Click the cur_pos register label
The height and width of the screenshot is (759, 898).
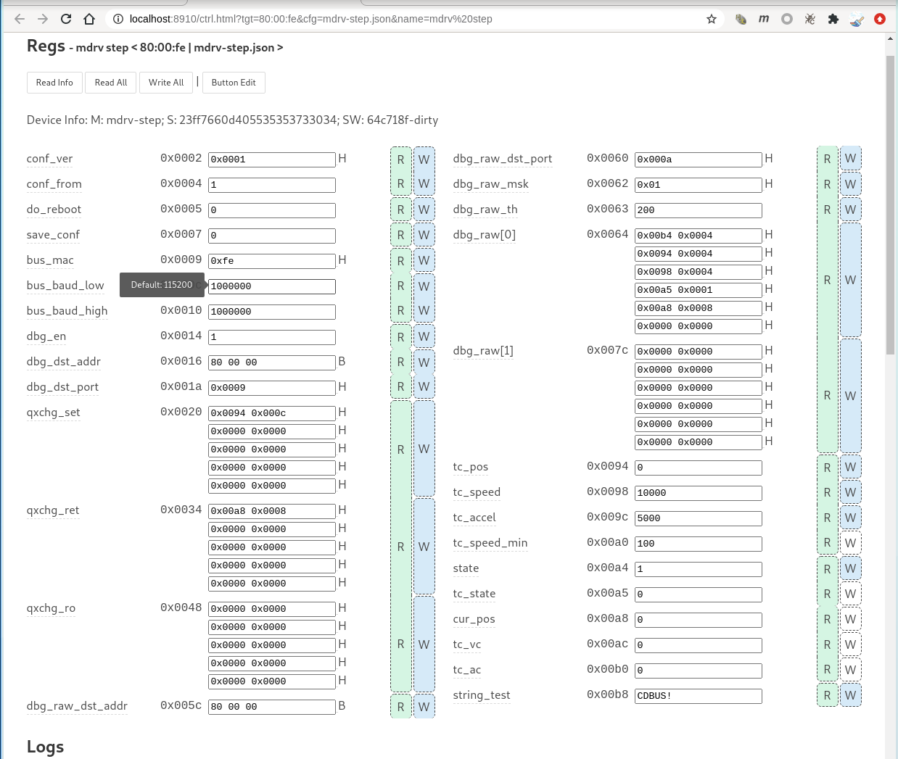point(474,619)
